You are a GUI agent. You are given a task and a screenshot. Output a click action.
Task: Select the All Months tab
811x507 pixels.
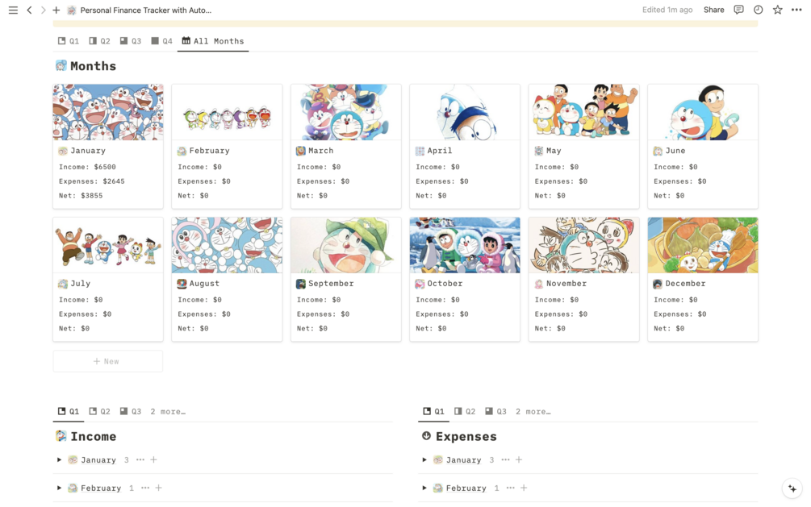(x=212, y=41)
